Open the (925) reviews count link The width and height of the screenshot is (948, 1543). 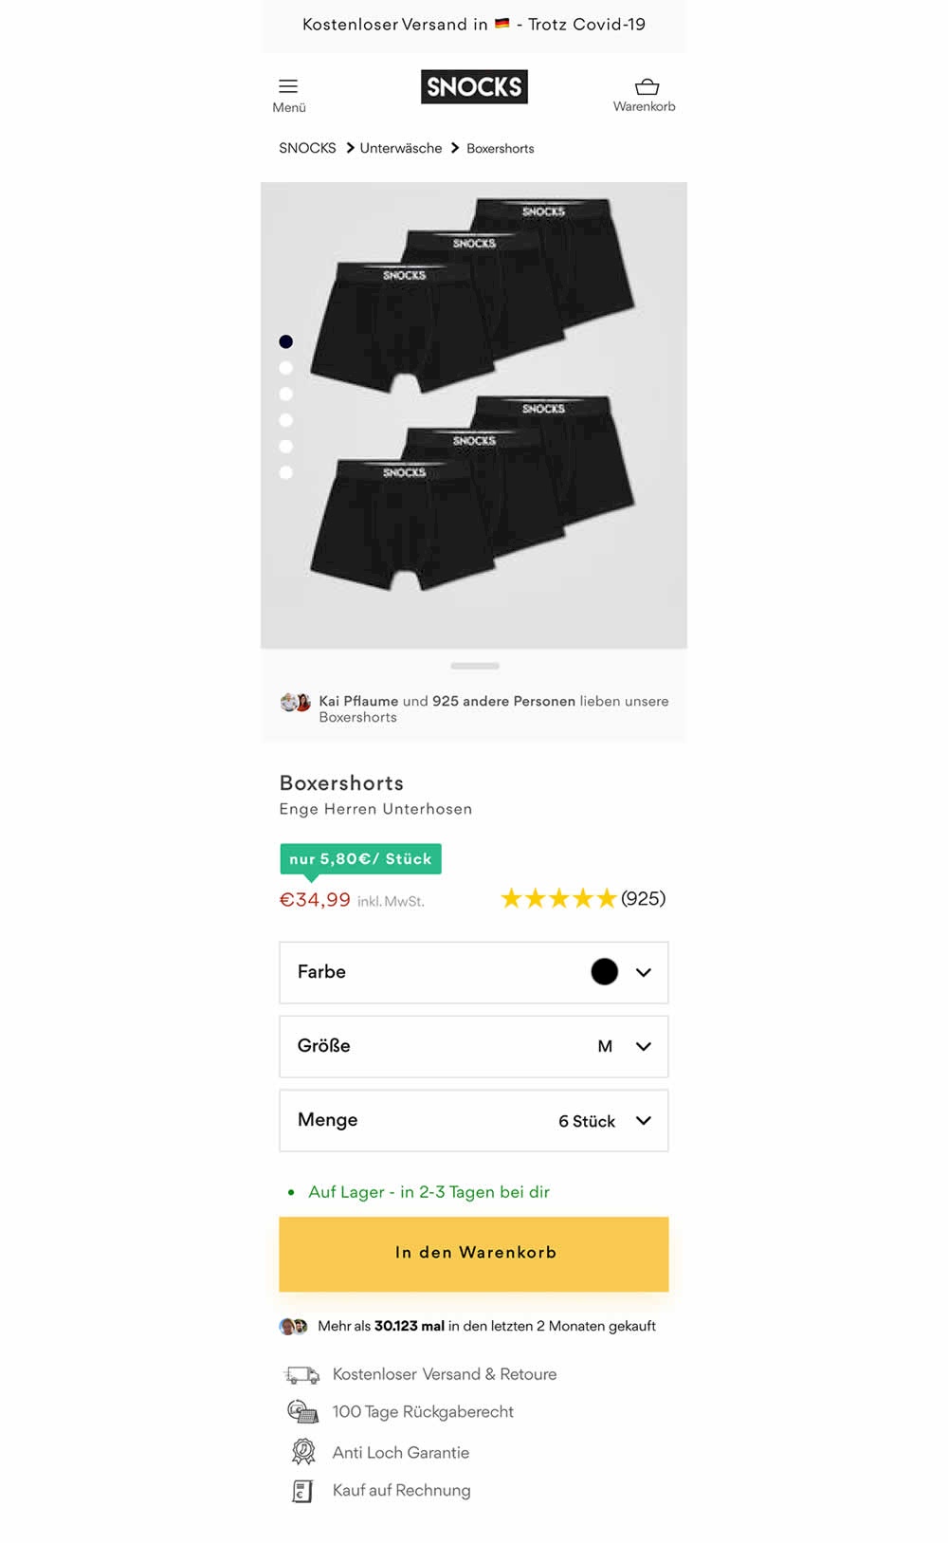tap(644, 898)
